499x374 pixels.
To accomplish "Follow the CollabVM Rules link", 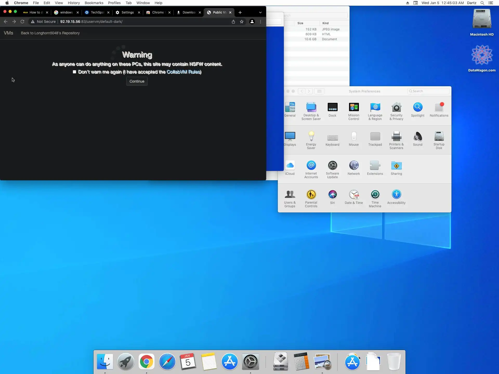I will (x=183, y=72).
